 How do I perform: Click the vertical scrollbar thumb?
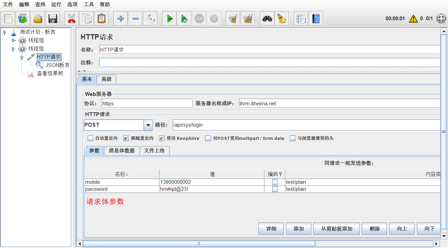click(444, 132)
